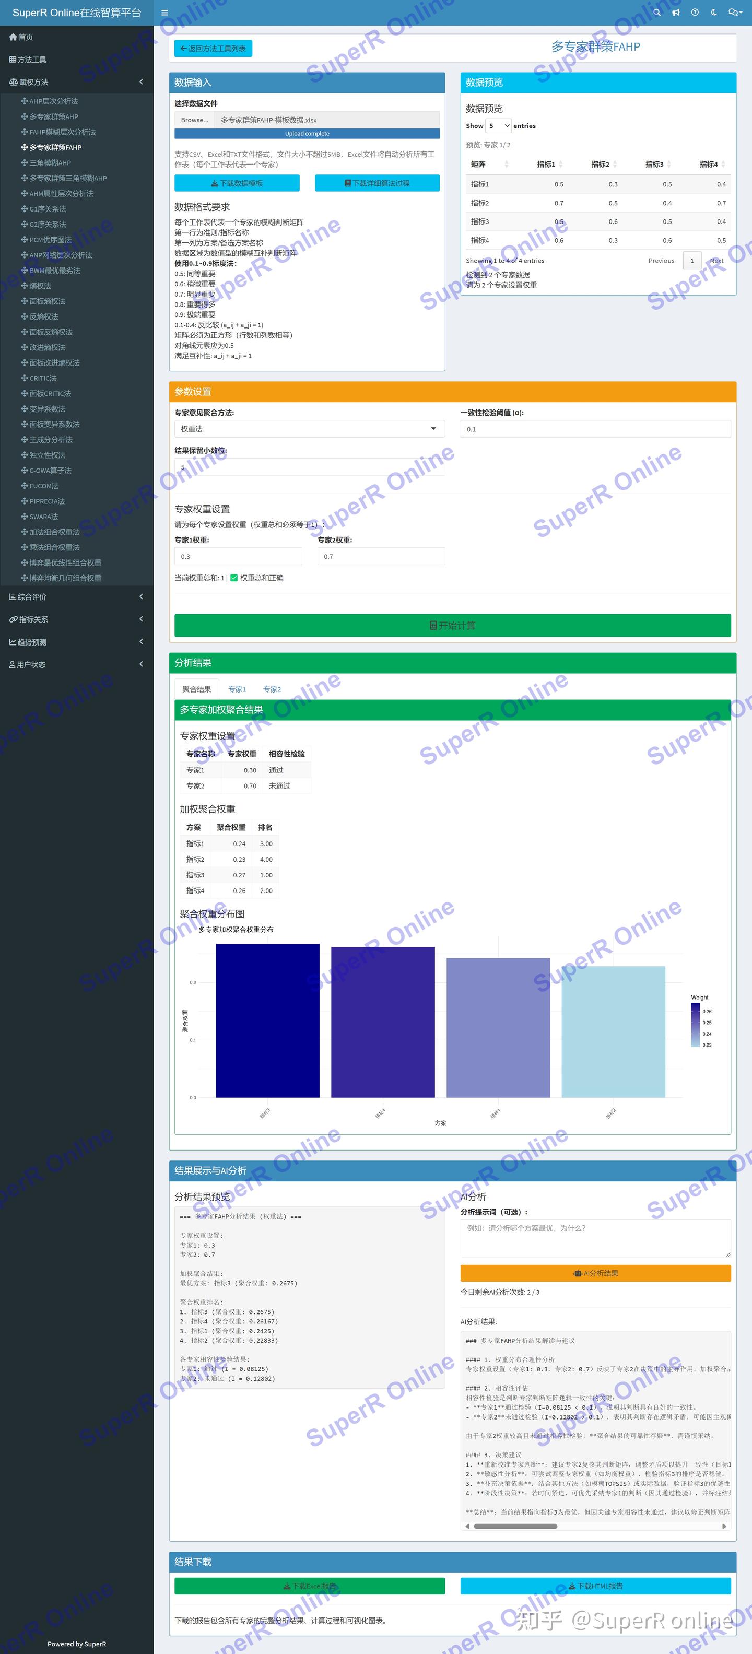Image resolution: width=752 pixels, height=1654 pixels.
Task: Click the help question mark icon
Action: click(x=695, y=12)
